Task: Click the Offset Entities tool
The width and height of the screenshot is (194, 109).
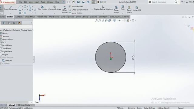Action: pyautogui.click(x=65, y=10)
